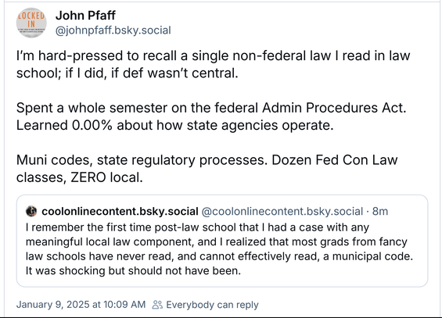The width and height of the screenshot is (442, 318).
Task: Select the classes, ZERO local line
Action: [80, 177]
